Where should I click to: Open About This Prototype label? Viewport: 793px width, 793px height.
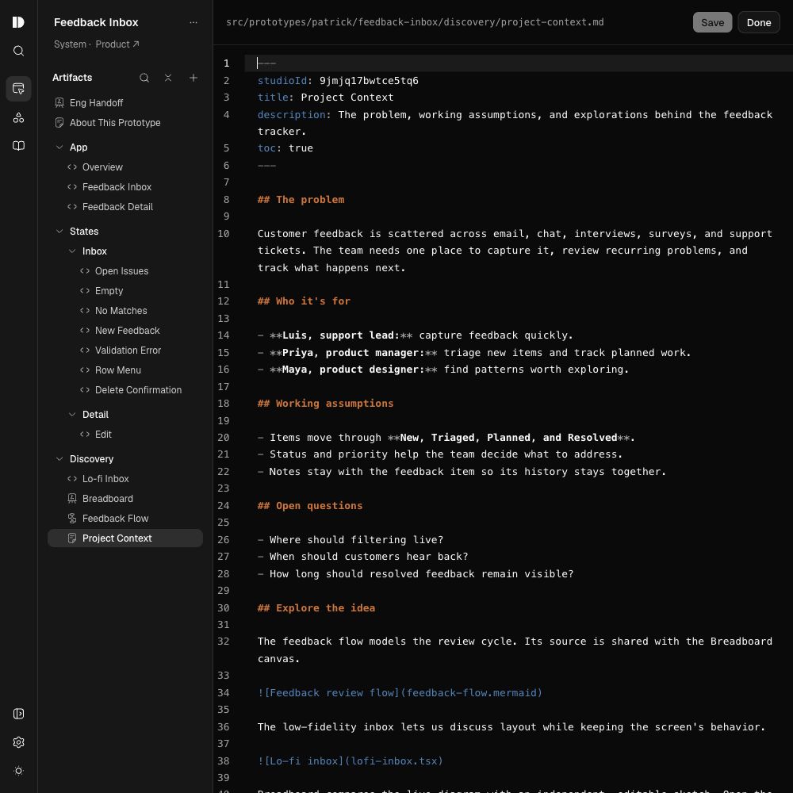pos(115,122)
